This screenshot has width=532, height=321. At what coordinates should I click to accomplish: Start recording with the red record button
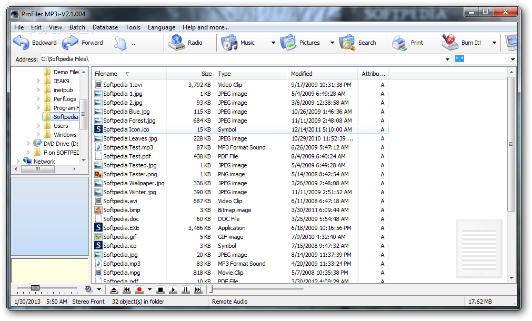pyautogui.click(x=139, y=290)
